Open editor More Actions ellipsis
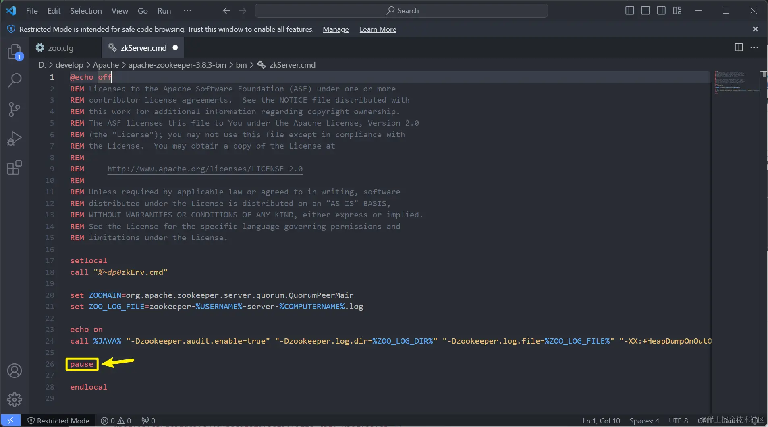The height and width of the screenshot is (427, 768). coord(754,47)
